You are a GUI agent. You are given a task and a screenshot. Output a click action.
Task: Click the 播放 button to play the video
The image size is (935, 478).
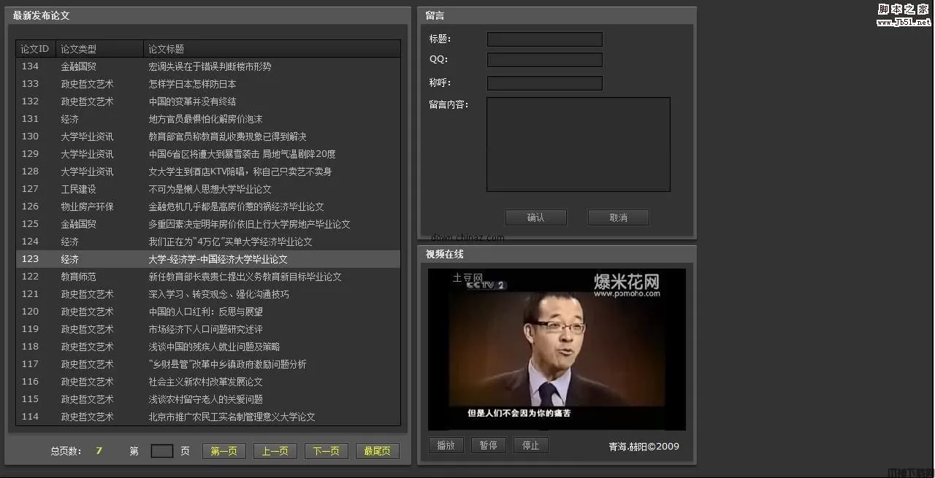446,445
